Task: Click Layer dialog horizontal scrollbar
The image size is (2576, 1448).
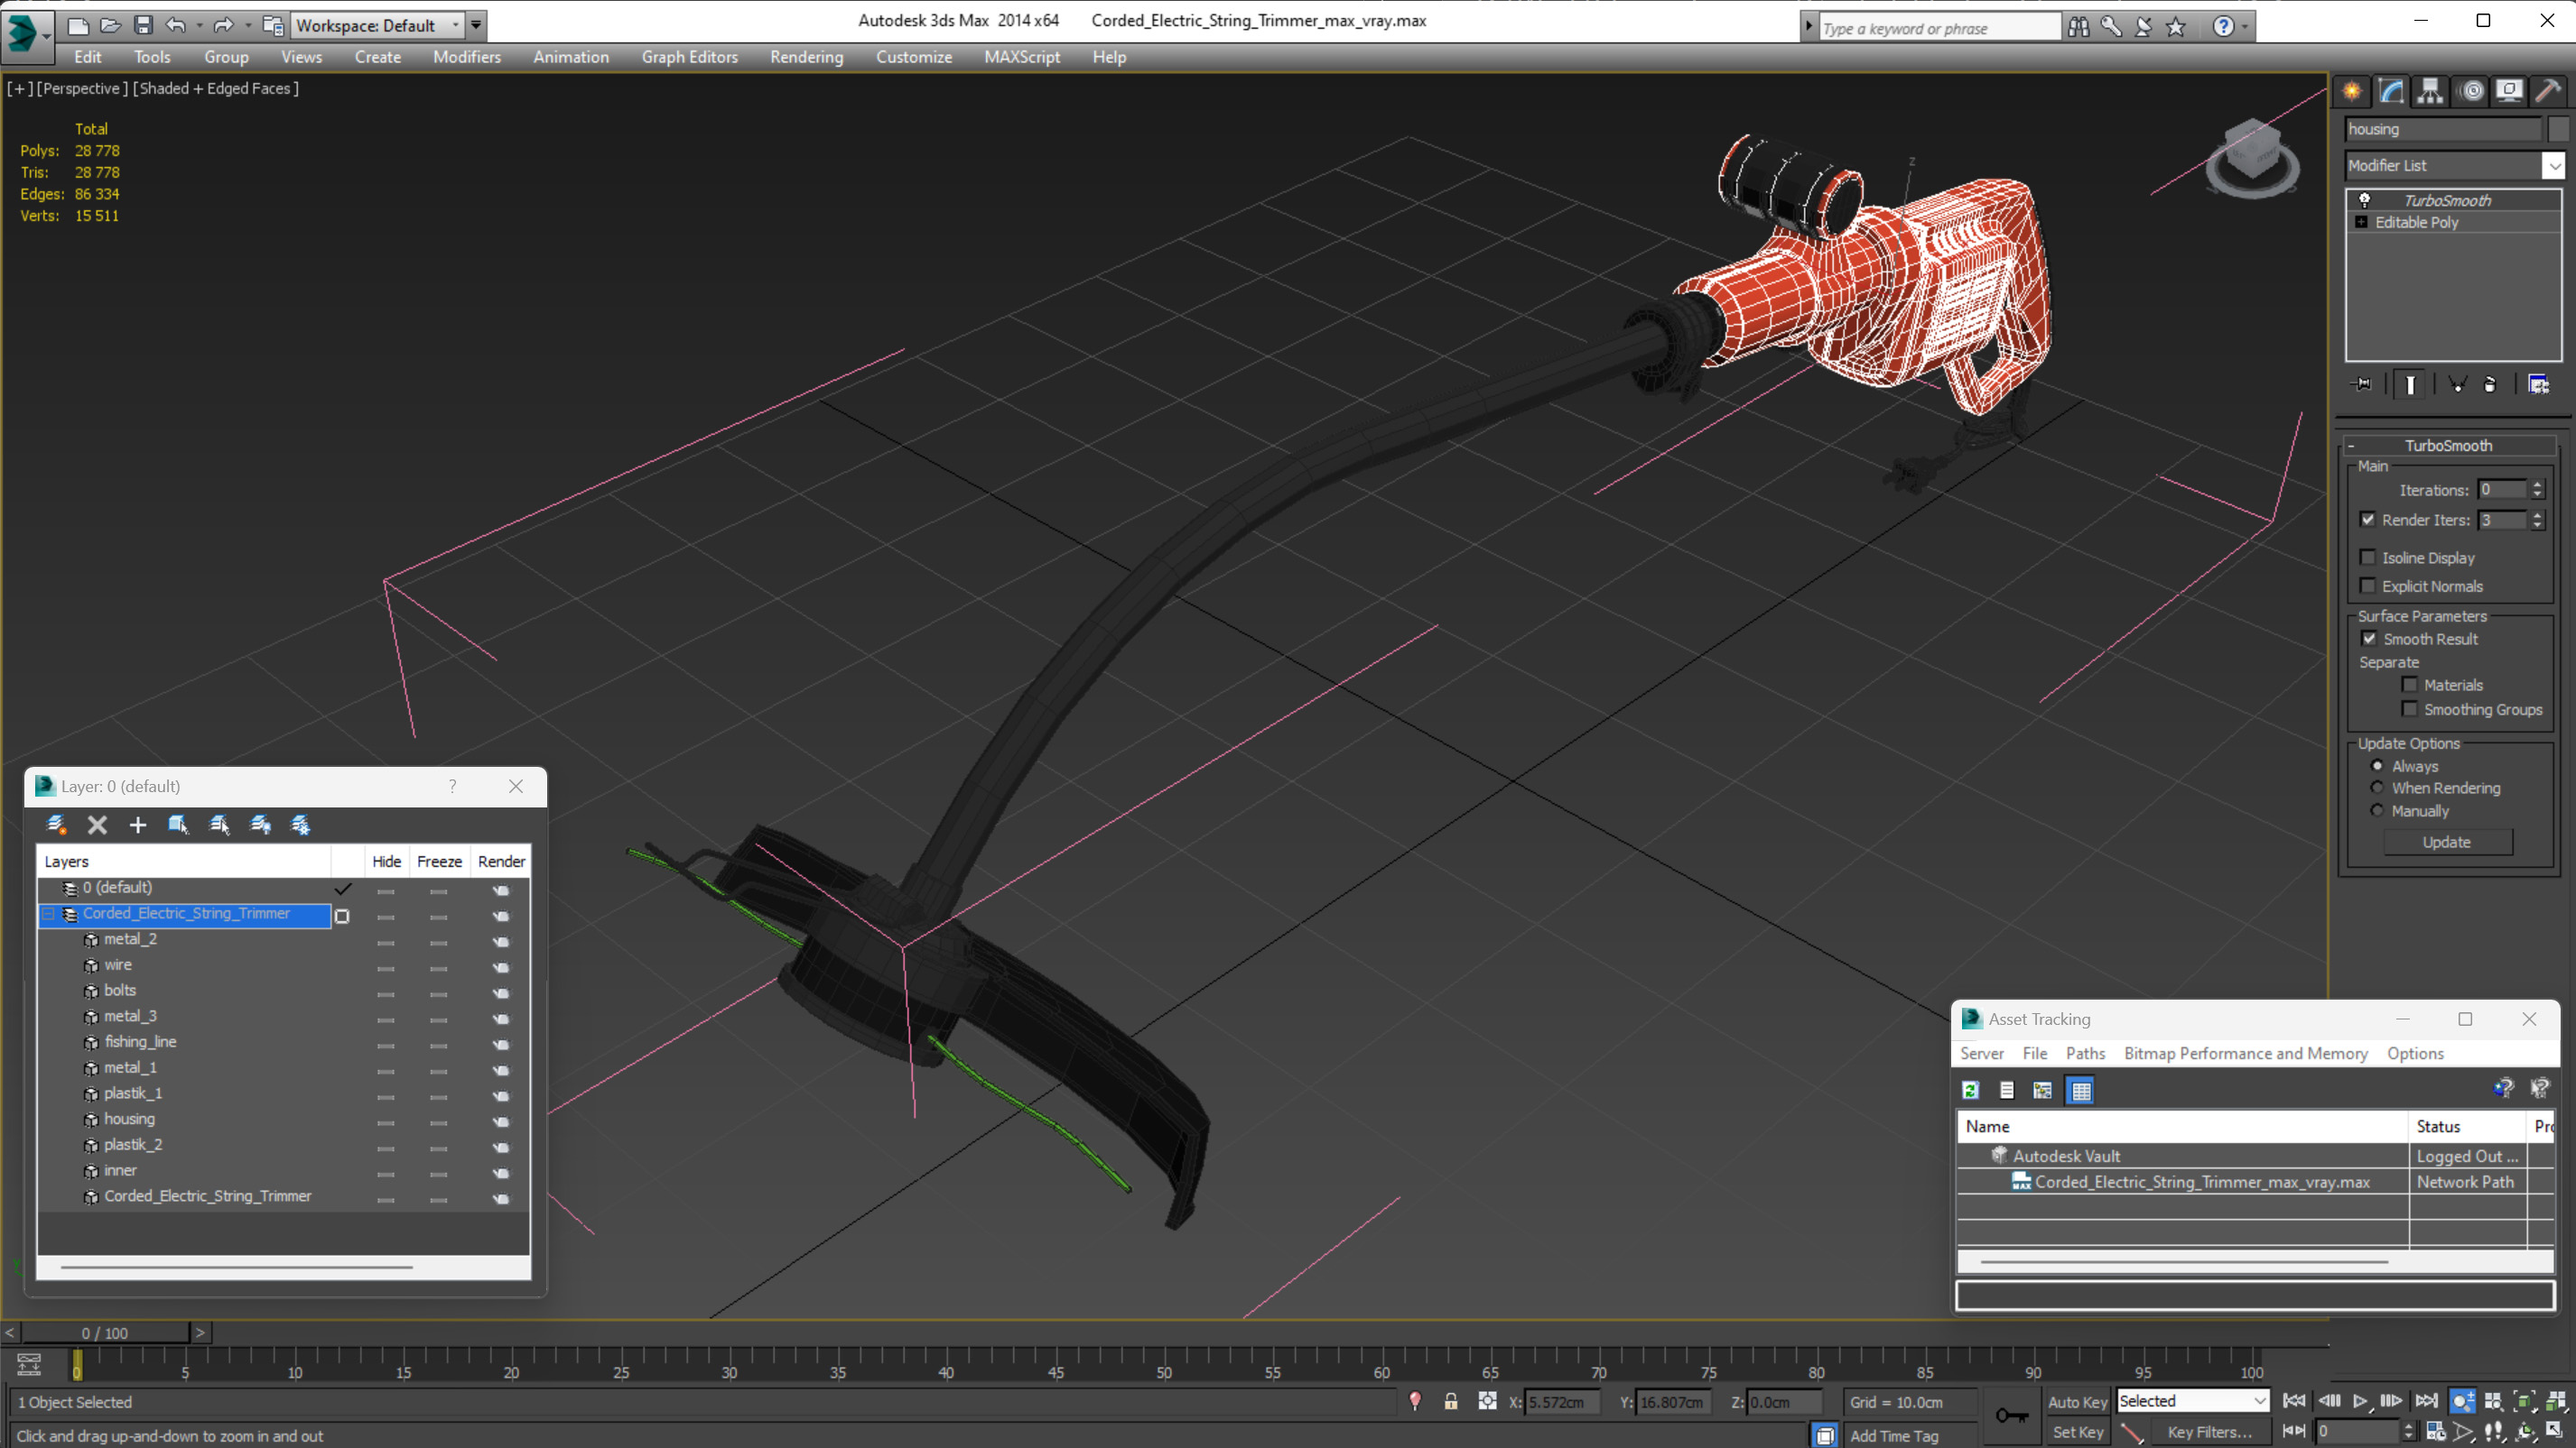Action: tap(237, 1268)
